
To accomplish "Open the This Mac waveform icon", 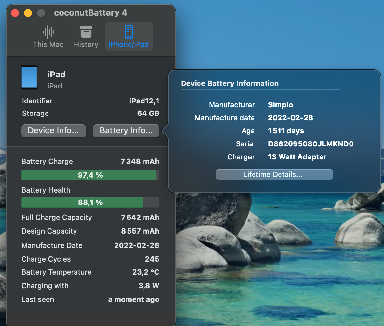I will [x=48, y=32].
